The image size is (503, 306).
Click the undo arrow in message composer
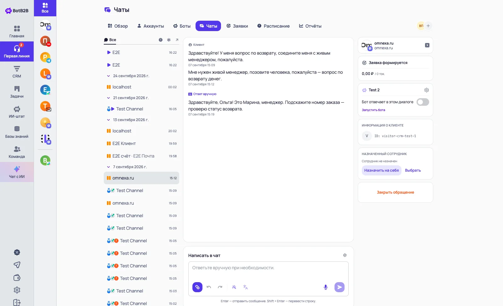click(209, 287)
